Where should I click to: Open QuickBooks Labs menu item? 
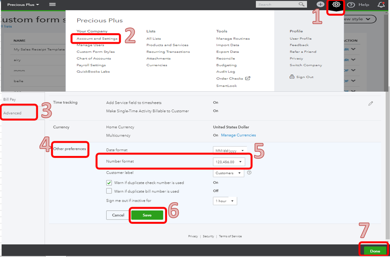tap(93, 72)
